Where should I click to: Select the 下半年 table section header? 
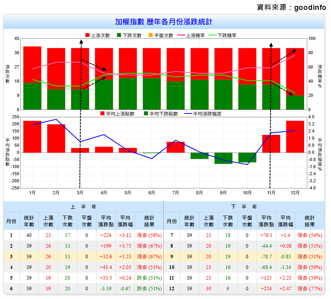coord(244,207)
